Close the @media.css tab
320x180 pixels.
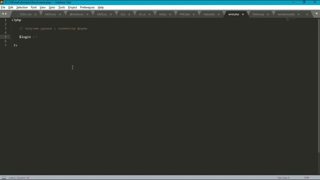pyautogui.click(x=87, y=14)
